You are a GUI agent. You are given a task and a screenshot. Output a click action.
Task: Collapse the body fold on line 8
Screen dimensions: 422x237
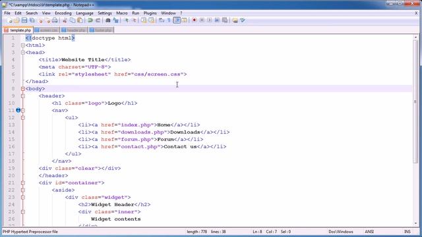tap(23, 89)
